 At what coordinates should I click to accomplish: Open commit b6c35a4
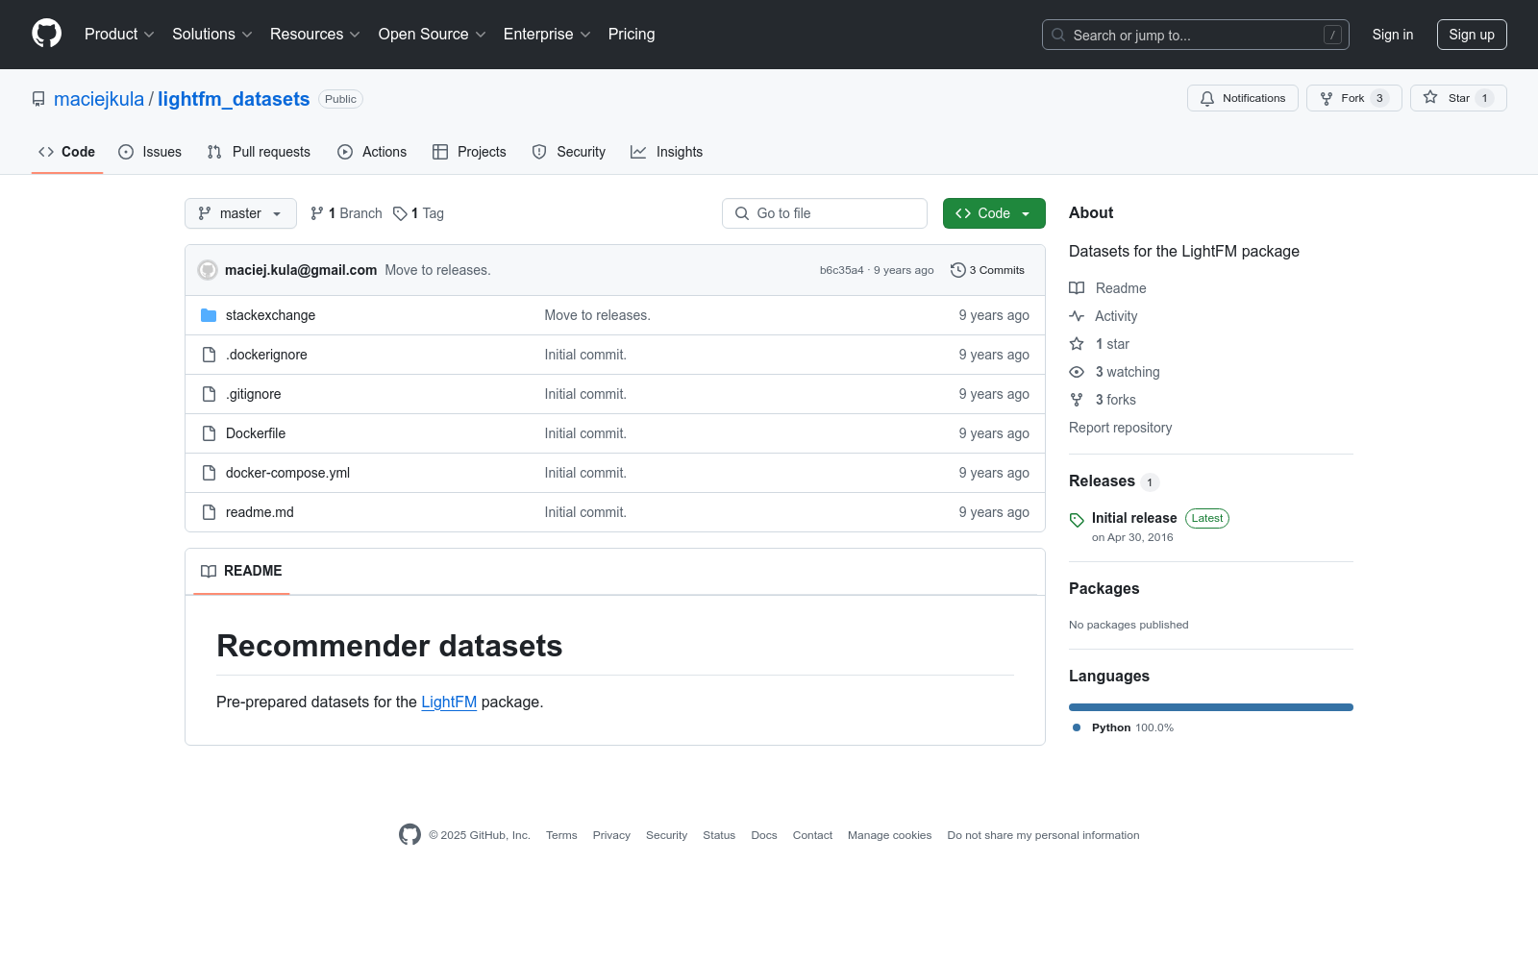(842, 271)
